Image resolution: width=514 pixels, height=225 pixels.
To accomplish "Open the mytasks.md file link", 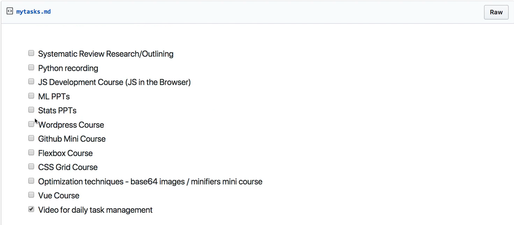I will (34, 12).
